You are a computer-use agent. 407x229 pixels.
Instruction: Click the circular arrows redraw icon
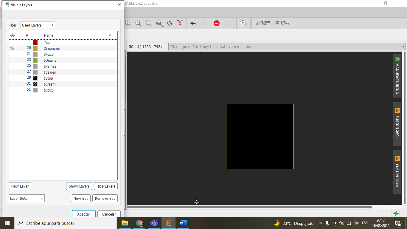tap(170, 23)
